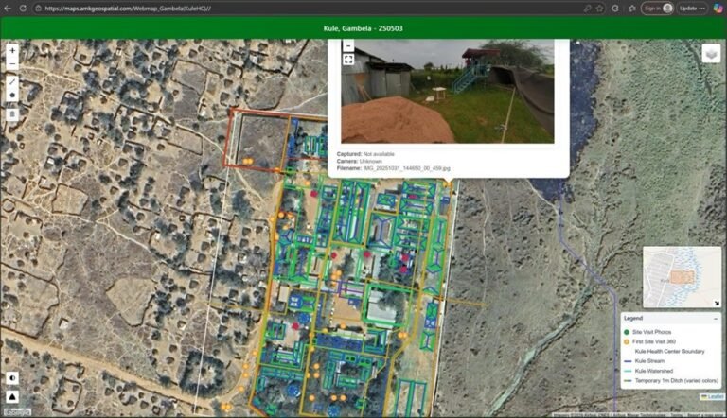Screen dimensions: 727x418
Task: Collapse the Legend panel
Action: tap(716, 319)
